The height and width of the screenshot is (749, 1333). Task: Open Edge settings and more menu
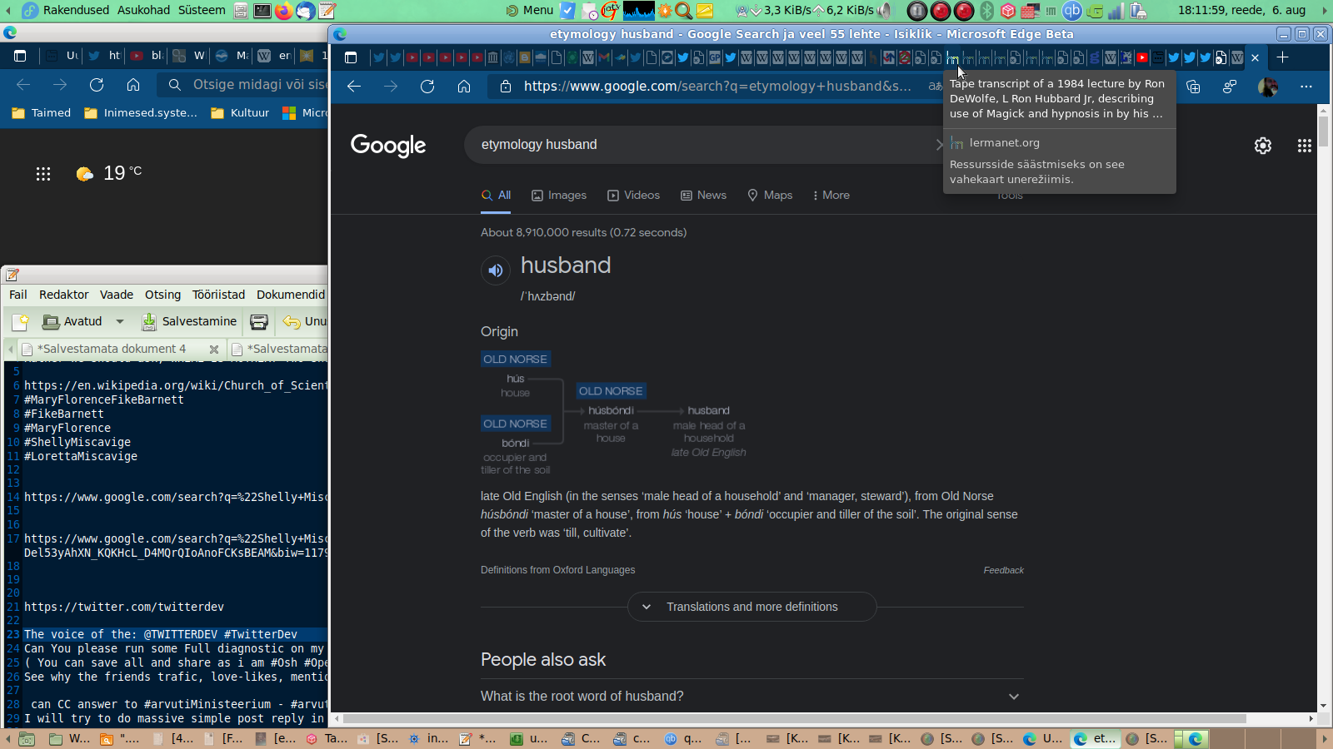click(x=1306, y=87)
